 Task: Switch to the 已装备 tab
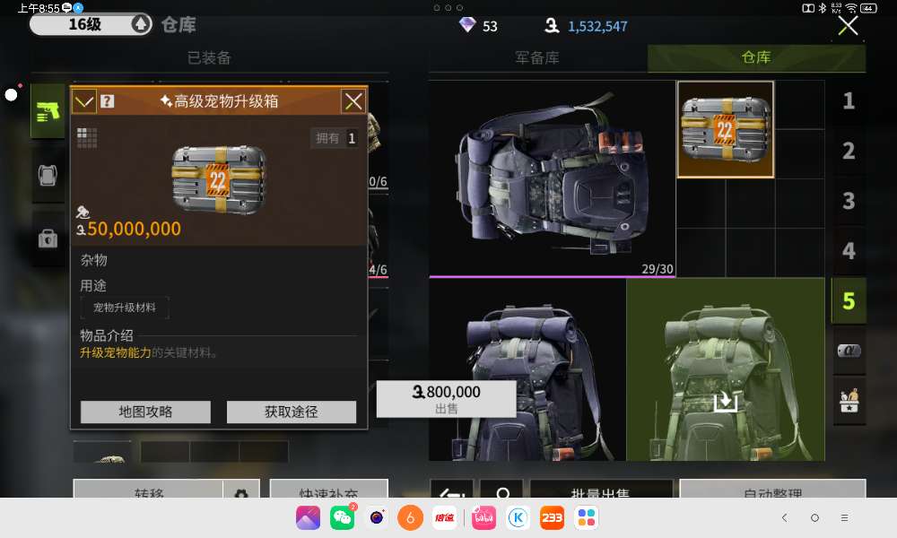coord(209,57)
